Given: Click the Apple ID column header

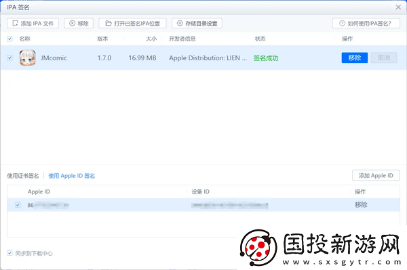Looking at the screenshot, I should coord(39,192).
